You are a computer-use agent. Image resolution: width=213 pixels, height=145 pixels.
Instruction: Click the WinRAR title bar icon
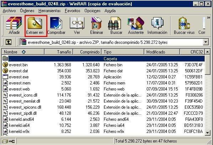4,4
